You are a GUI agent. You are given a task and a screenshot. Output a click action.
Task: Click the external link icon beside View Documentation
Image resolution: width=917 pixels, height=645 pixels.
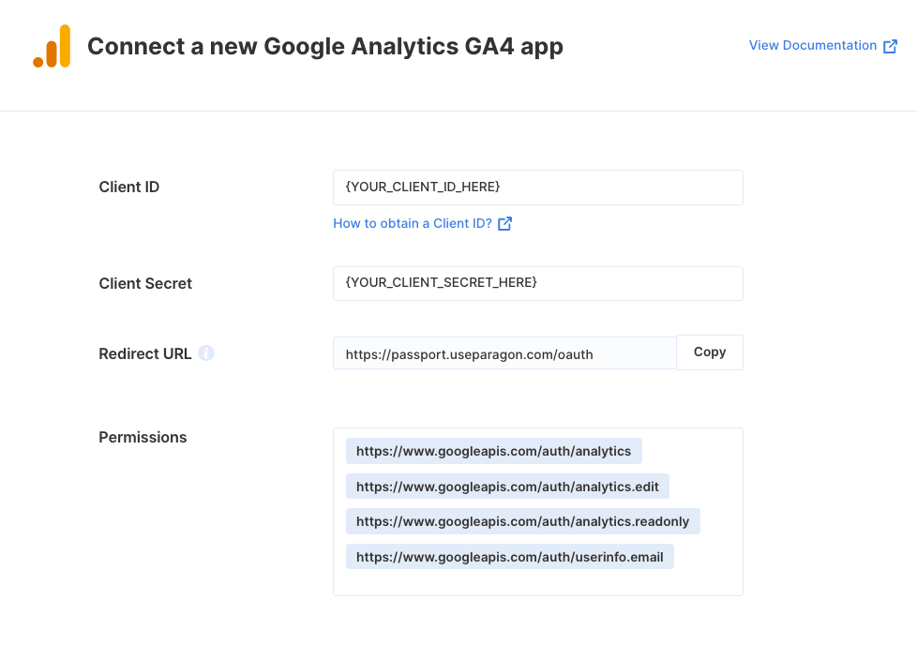click(x=890, y=46)
